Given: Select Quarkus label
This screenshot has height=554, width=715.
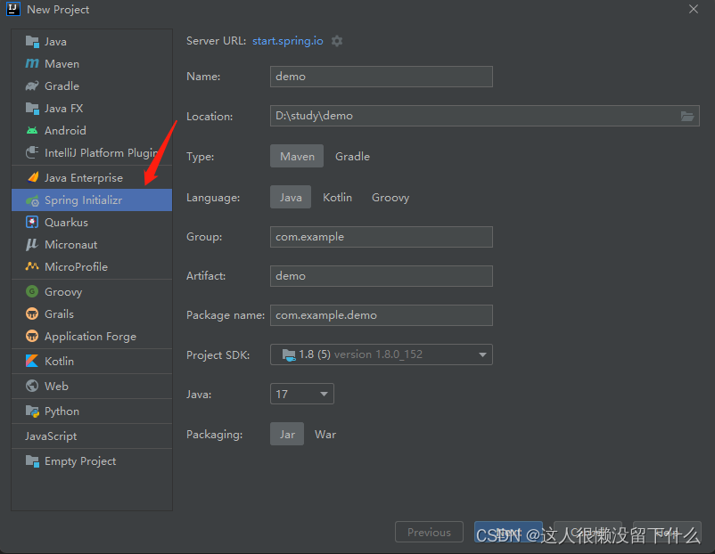Looking at the screenshot, I should [66, 223].
